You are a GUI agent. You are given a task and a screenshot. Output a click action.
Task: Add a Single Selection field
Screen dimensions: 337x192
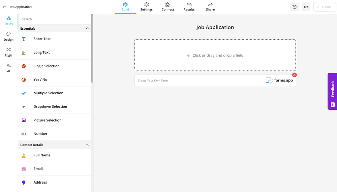(x=55, y=66)
